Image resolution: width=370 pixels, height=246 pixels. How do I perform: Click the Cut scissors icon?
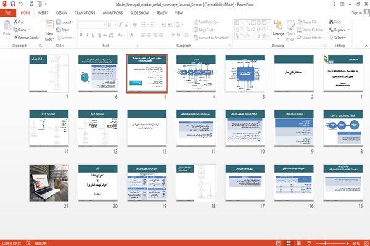[15, 22]
